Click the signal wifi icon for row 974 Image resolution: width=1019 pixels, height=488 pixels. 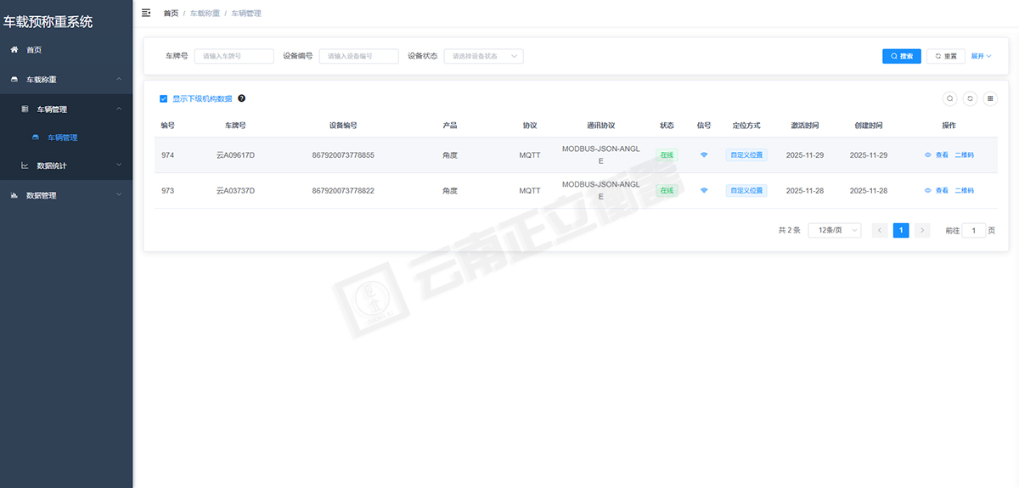click(704, 155)
